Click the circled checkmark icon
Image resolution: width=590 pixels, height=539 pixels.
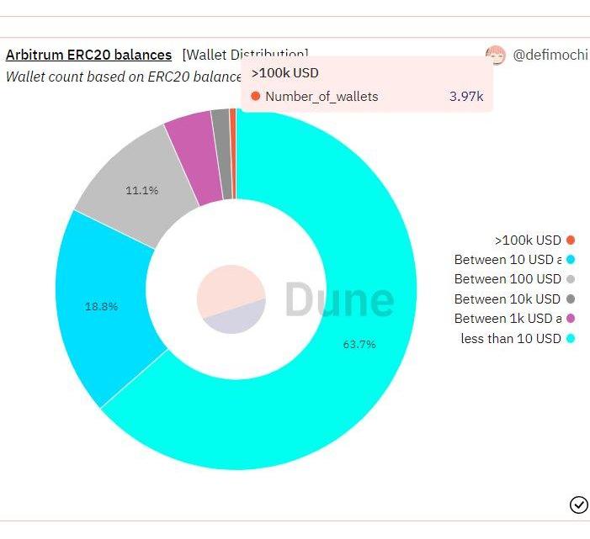(578, 505)
